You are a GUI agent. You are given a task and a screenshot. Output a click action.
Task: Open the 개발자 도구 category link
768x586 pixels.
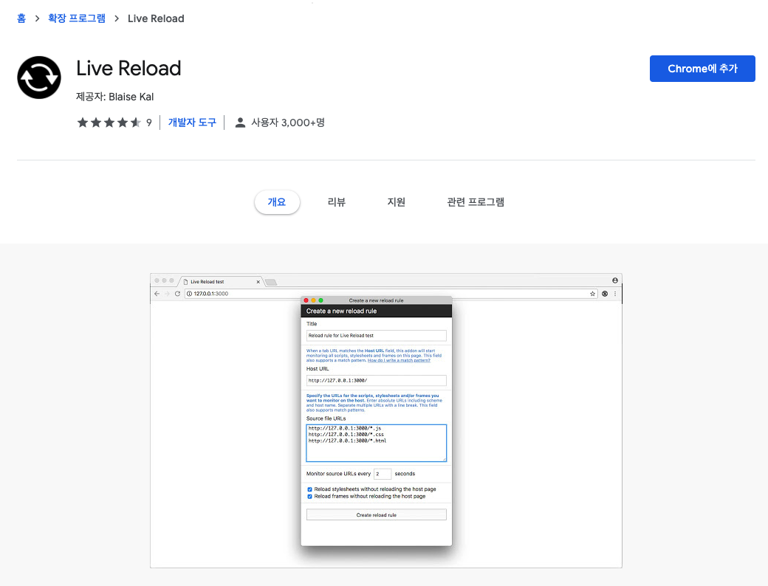(192, 123)
